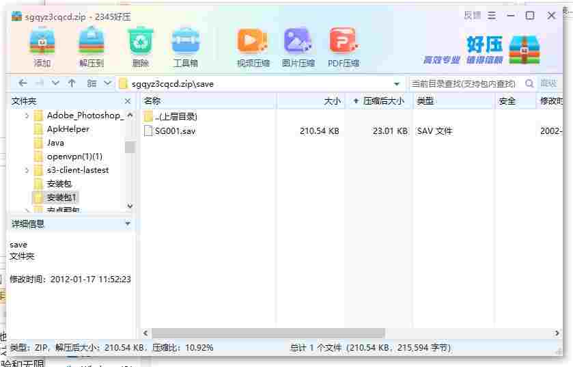This screenshot has height=367, width=573.
Task: Sort by 安全 column header
Action: 515,101
